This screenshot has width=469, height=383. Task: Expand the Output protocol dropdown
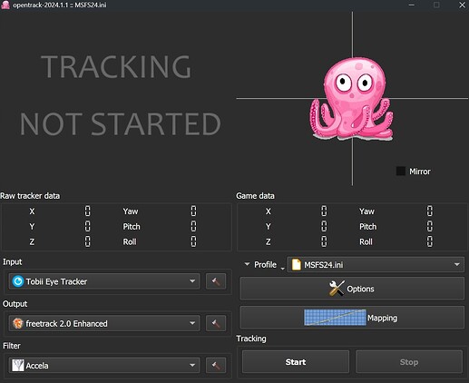[x=104, y=323]
